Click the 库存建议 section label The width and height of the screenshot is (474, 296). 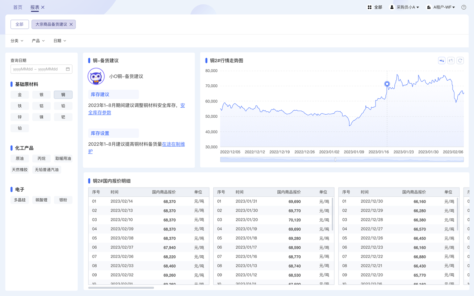[100, 94]
